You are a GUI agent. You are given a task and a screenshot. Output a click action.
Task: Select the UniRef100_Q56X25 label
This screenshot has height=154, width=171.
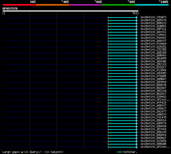point(153,132)
